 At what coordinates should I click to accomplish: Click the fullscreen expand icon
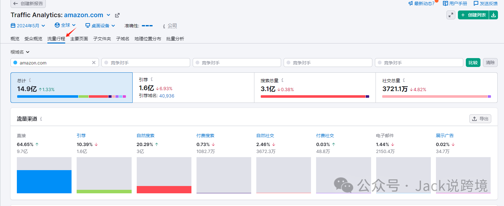[x=451, y=15]
